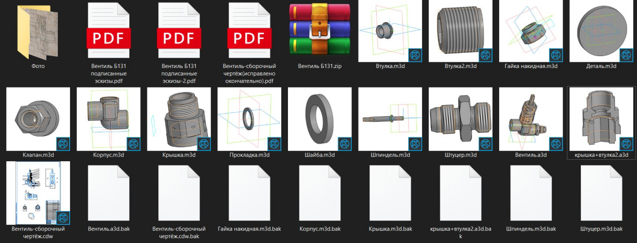The width and height of the screenshot is (637, 243).
Task: Click the file name 'Клапан.m3d'
Action: (38, 155)
